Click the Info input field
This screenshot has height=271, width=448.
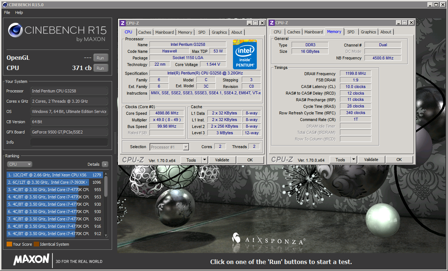coord(69,142)
